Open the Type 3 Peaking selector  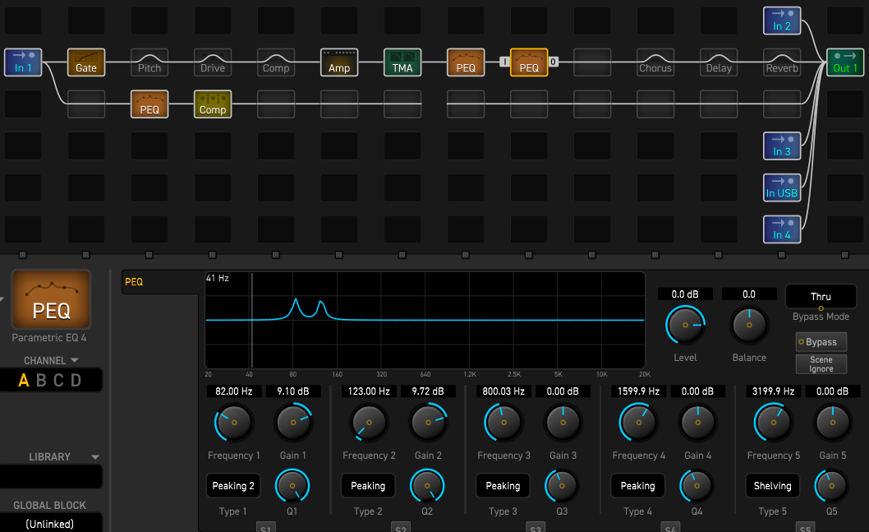coord(503,486)
